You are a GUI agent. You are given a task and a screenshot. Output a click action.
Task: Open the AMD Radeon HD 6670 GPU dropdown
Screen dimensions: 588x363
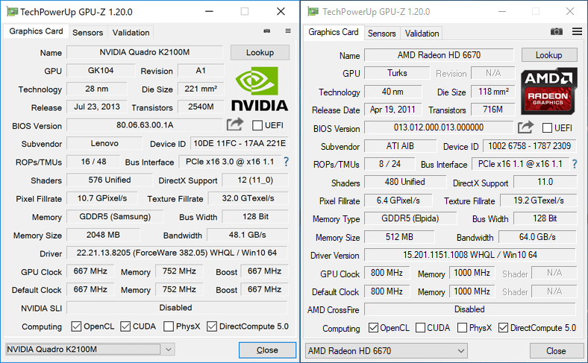point(387,351)
